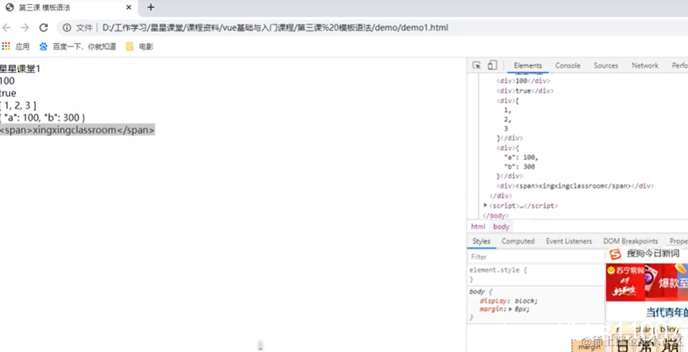Open the Computed sub-tab

pos(518,241)
